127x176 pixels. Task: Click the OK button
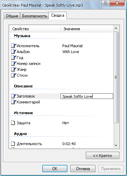[x=55, y=169]
